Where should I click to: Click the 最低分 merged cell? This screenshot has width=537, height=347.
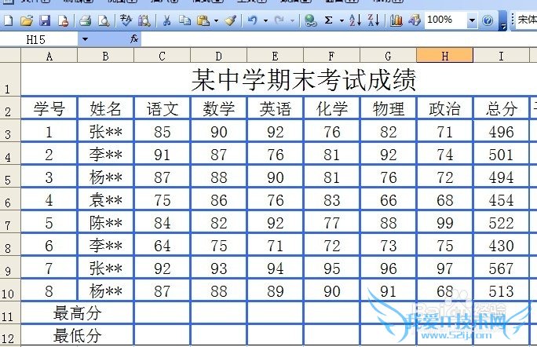click(77, 335)
